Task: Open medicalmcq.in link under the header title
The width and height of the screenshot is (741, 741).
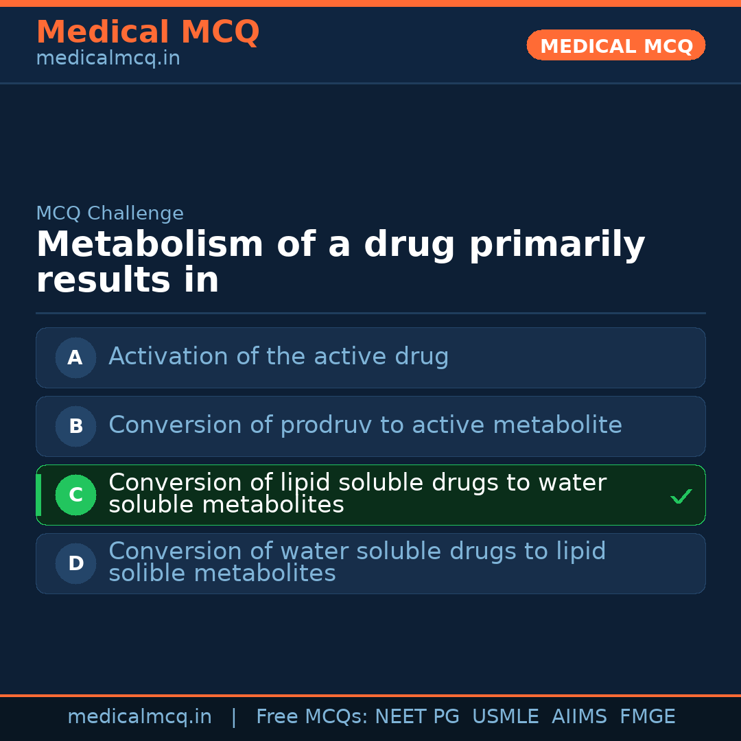Action: [x=108, y=59]
